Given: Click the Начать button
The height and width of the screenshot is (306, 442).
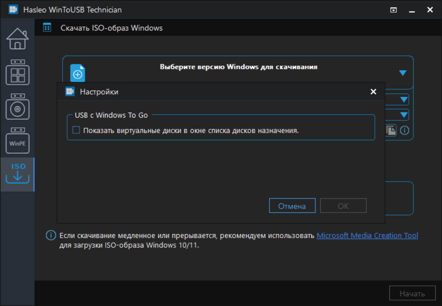Looking at the screenshot, I should click(412, 294).
